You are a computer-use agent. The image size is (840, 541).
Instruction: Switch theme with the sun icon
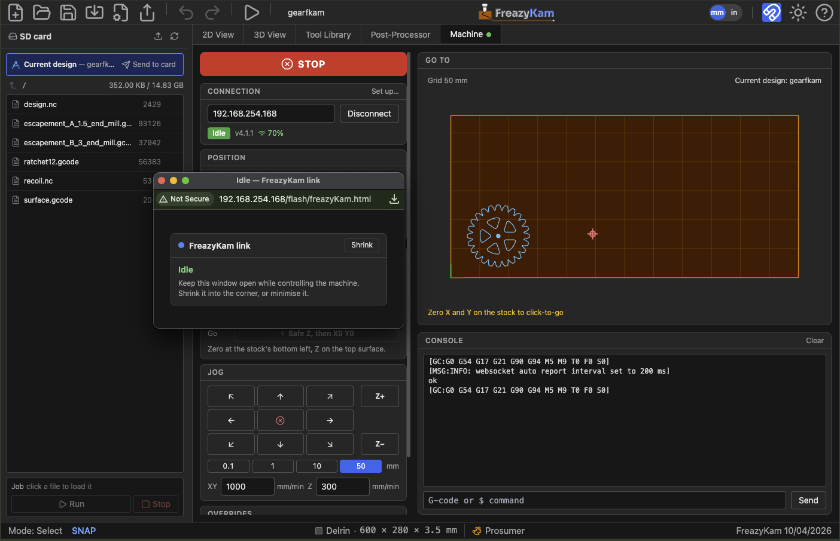pyautogui.click(x=798, y=13)
